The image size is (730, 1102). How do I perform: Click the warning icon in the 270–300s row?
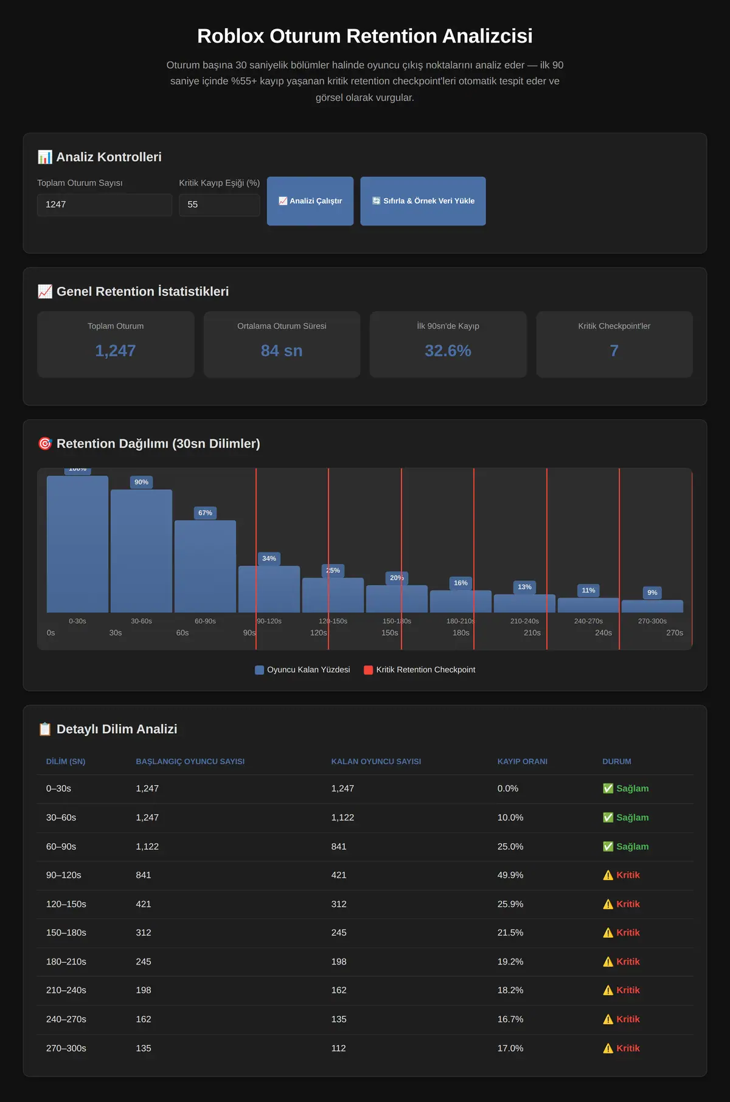608,1049
